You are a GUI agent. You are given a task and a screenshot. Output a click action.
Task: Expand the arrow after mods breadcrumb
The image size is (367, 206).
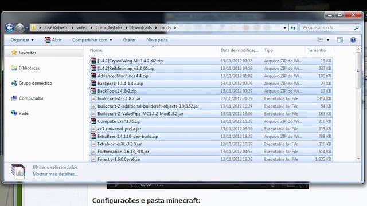pos(175,28)
